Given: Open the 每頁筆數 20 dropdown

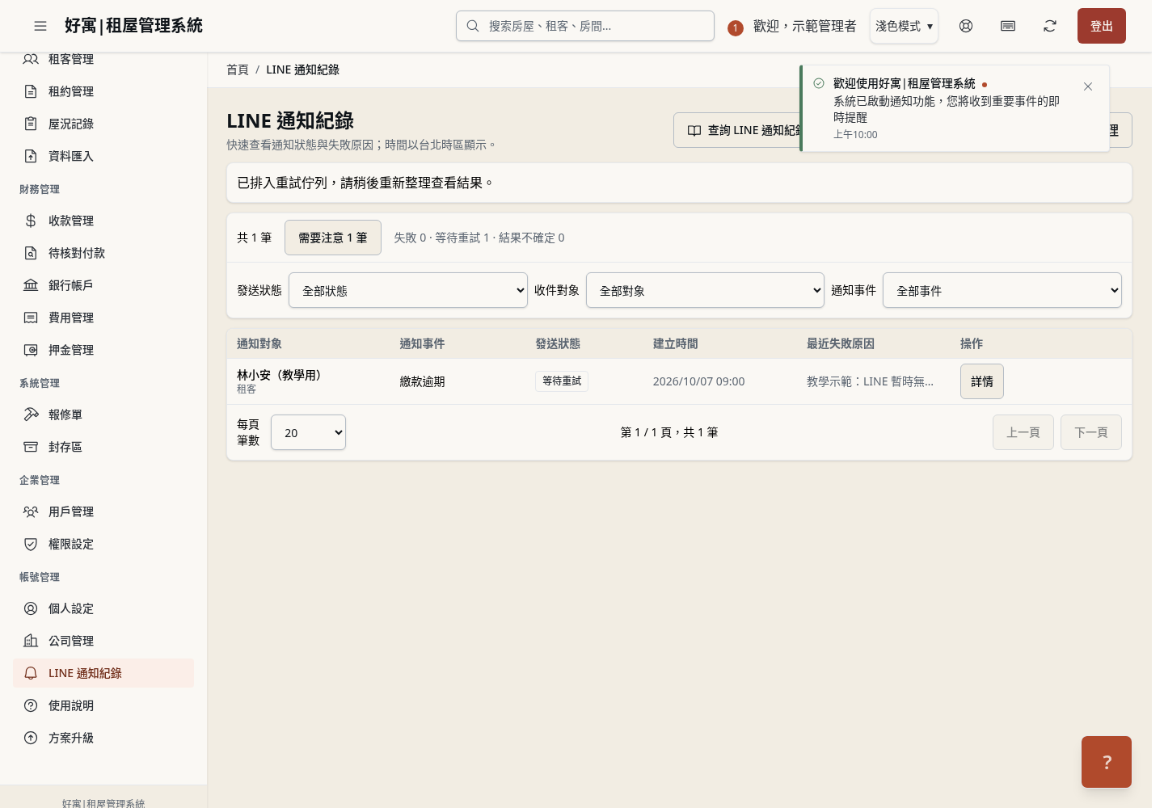Looking at the screenshot, I should (x=308, y=432).
